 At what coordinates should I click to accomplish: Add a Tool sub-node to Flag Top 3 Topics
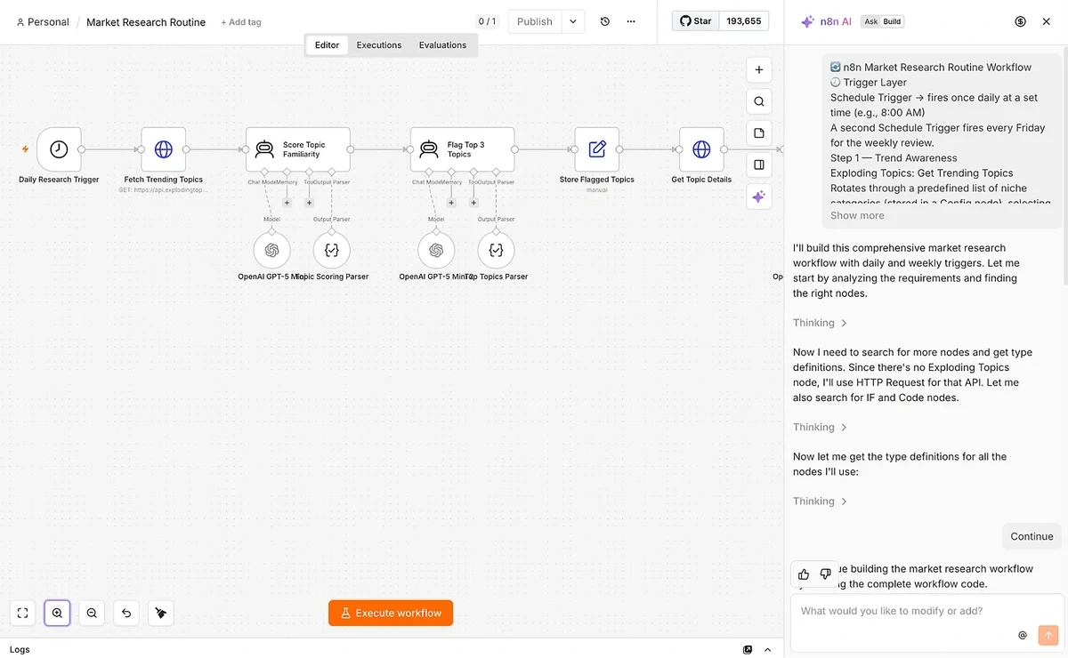[x=473, y=203]
